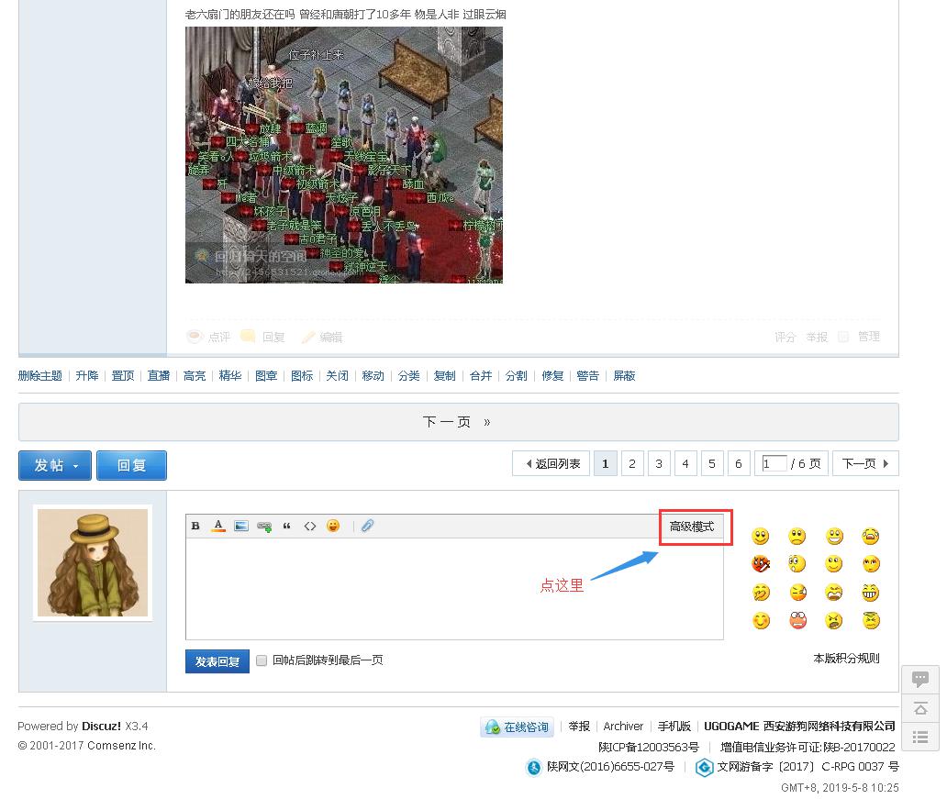Go to page 4 in pagination
Image resolution: width=947 pixels, height=799 pixels.
685,464
